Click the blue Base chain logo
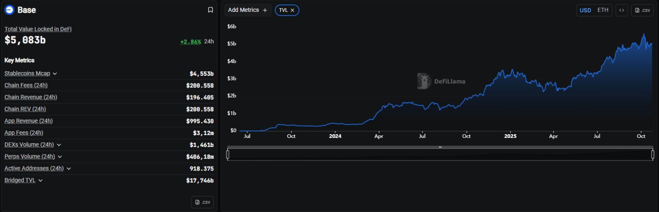Viewport: 659px width, 212px height. coord(9,10)
